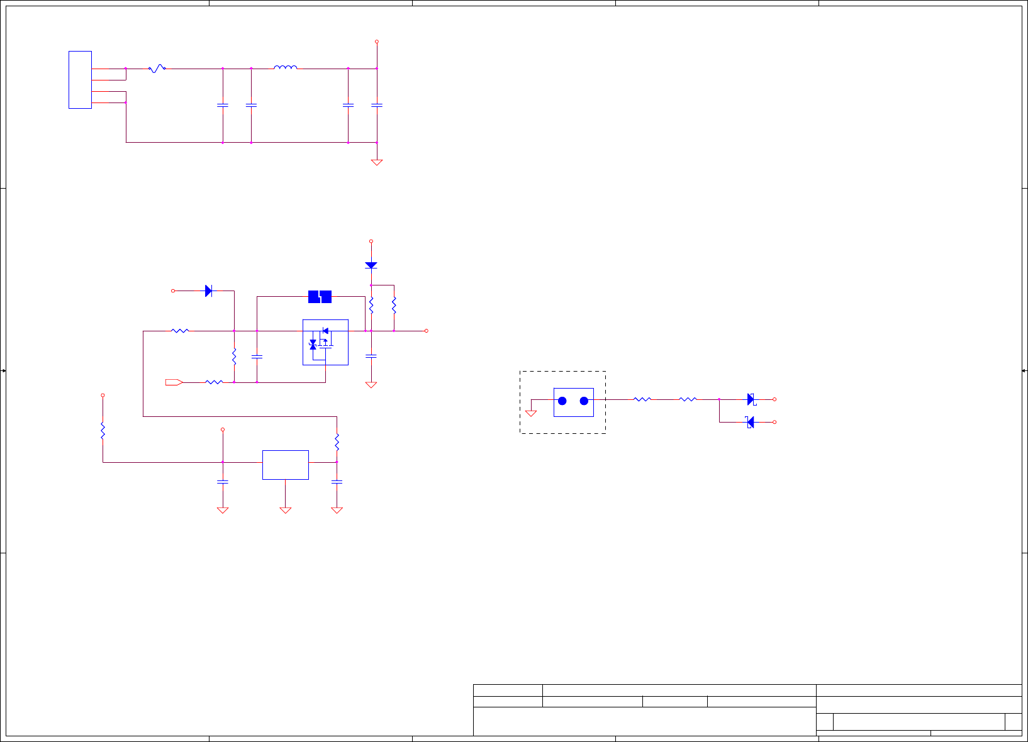Select the capacitor right of the regulator IC
This screenshot has width=1028, height=742.
[x=337, y=482]
